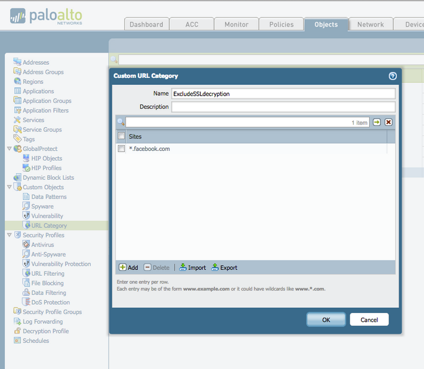Click the Application Groups icon
Screen dimensions: 424x369
point(17,100)
